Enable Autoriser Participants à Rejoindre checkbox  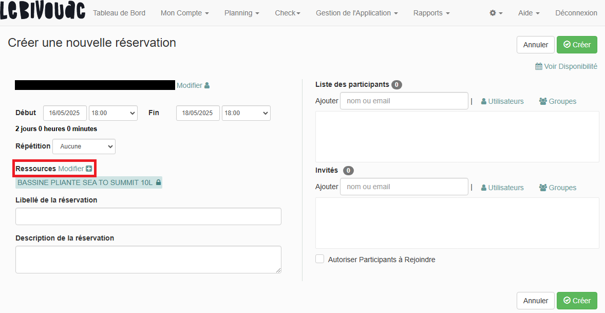(320, 259)
